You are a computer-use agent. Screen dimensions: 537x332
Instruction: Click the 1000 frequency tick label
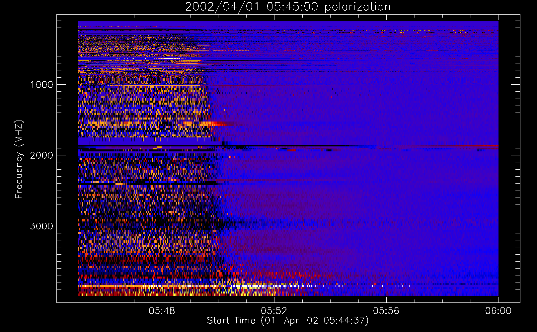click(x=41, y=85)
